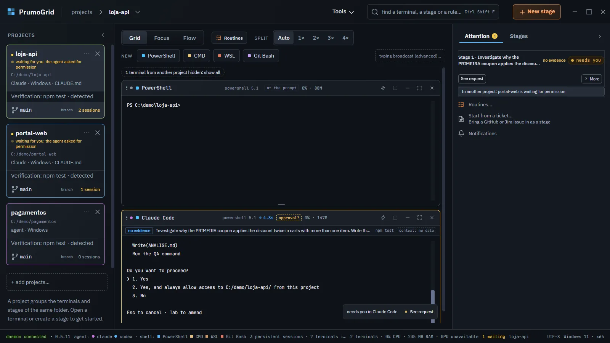Click the search field for terminals and stages

(433, 12)
